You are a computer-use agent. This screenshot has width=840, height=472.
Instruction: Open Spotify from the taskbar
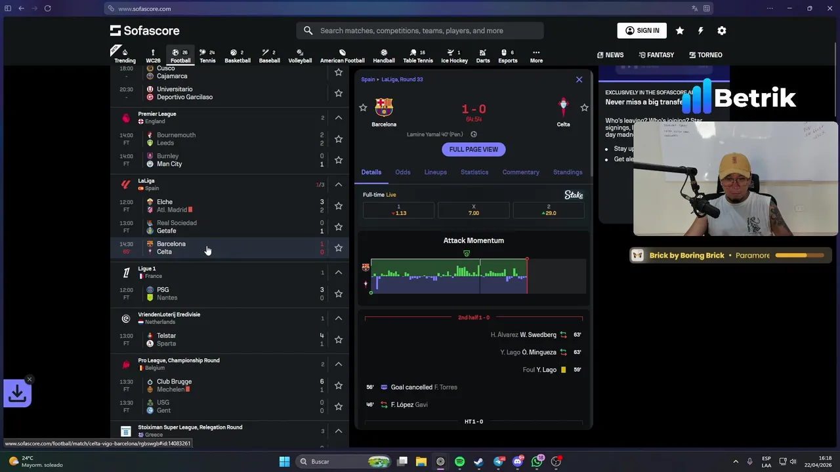(459, 462)
